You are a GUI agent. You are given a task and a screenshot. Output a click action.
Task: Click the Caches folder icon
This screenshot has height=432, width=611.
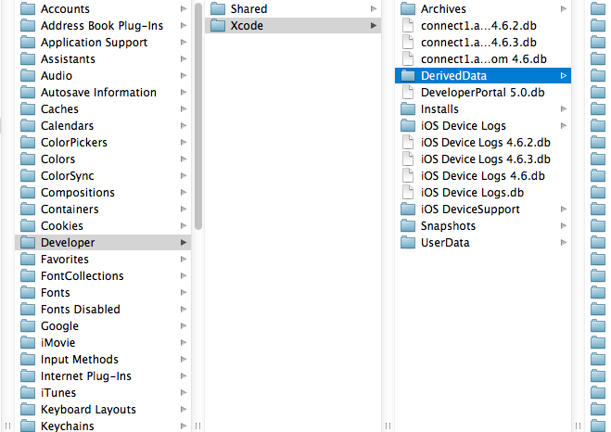(28, 109)
